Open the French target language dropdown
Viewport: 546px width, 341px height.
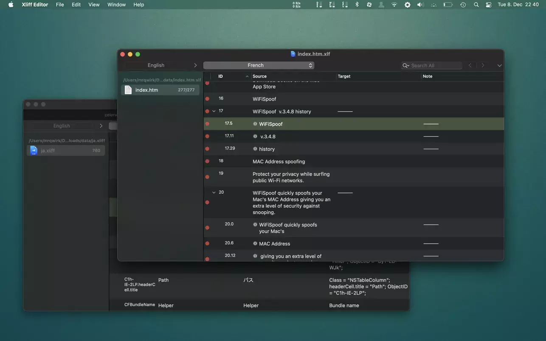pyautogui.click(x=259, y=65)
